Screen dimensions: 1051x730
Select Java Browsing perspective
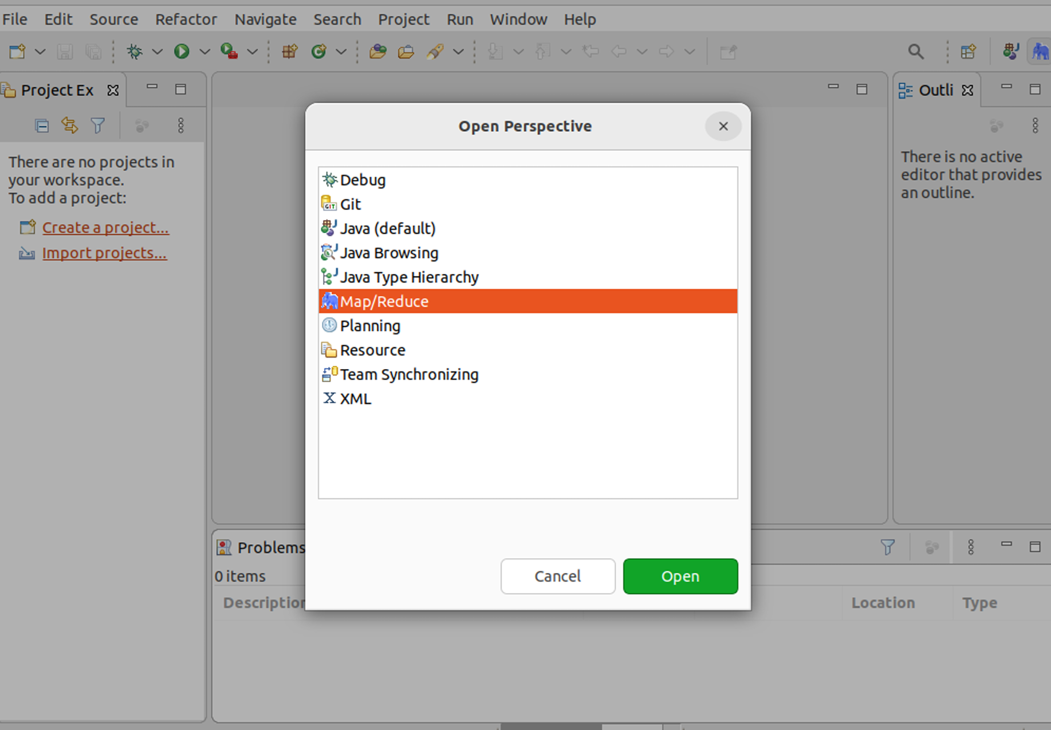point(528,253)
